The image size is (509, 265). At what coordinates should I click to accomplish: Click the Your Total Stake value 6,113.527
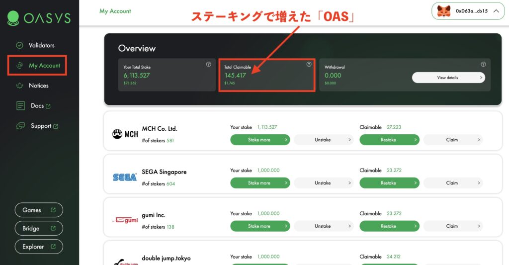pyautogui.click(x=136, y=76)
